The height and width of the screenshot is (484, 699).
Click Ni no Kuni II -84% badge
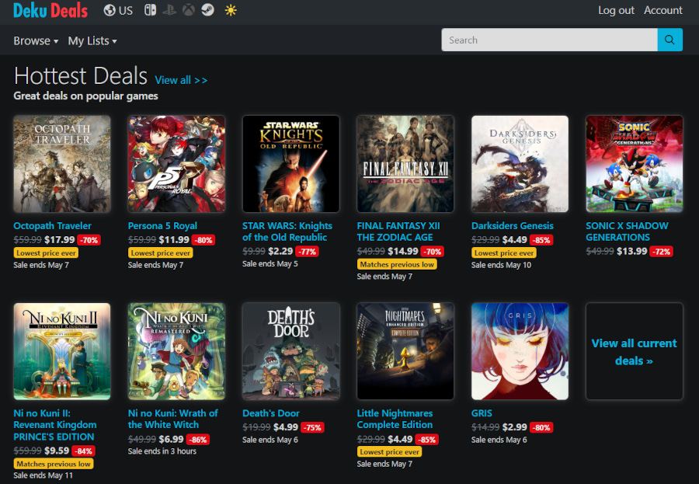83,451
